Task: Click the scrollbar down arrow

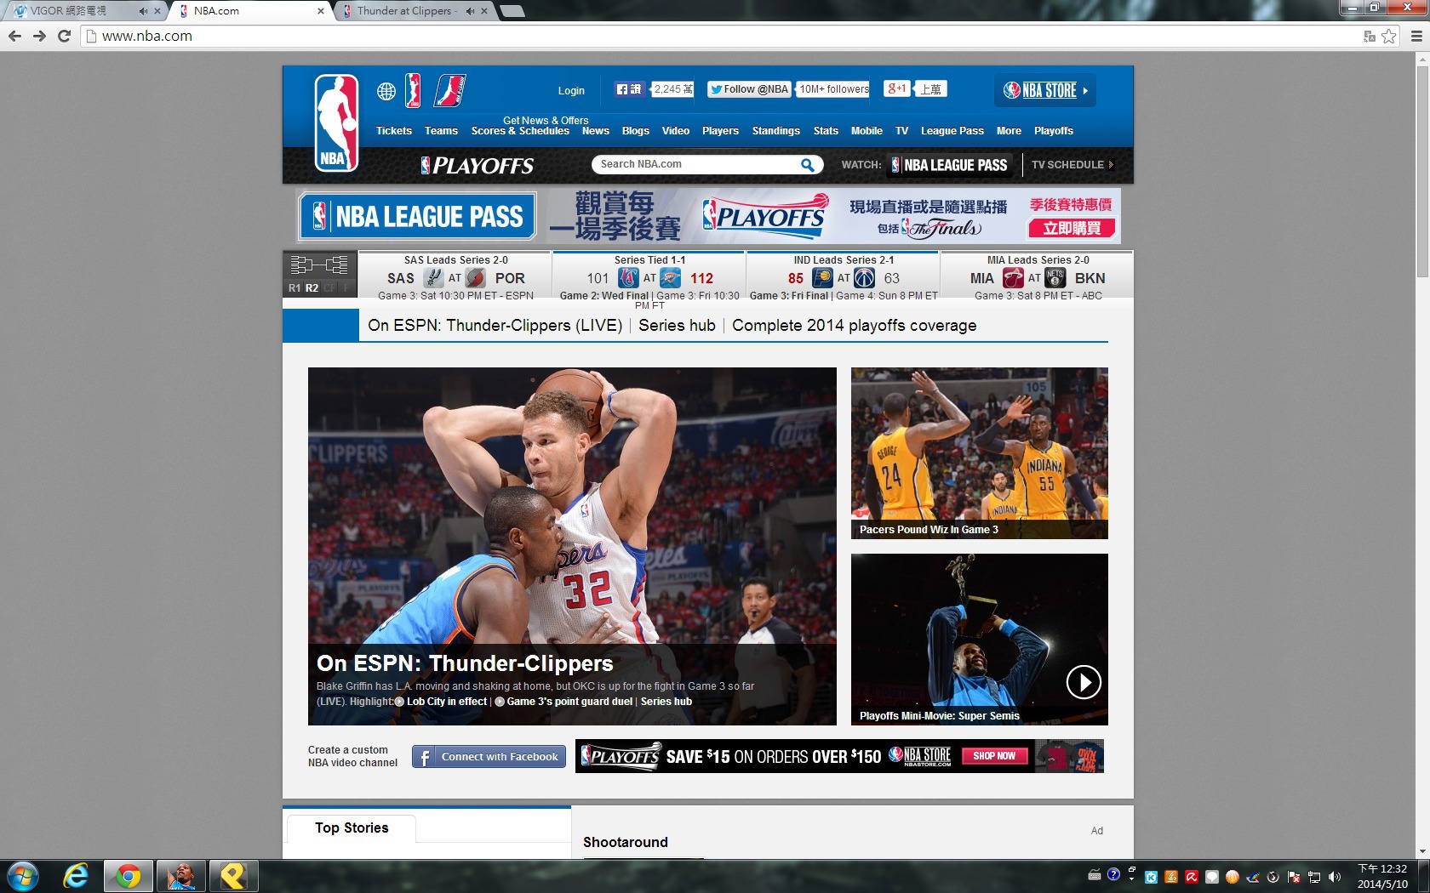Action: [1422, 851]
